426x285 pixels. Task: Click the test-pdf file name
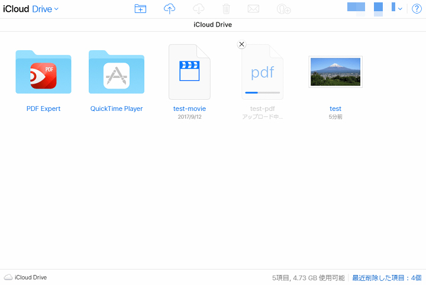coord(263,109)
